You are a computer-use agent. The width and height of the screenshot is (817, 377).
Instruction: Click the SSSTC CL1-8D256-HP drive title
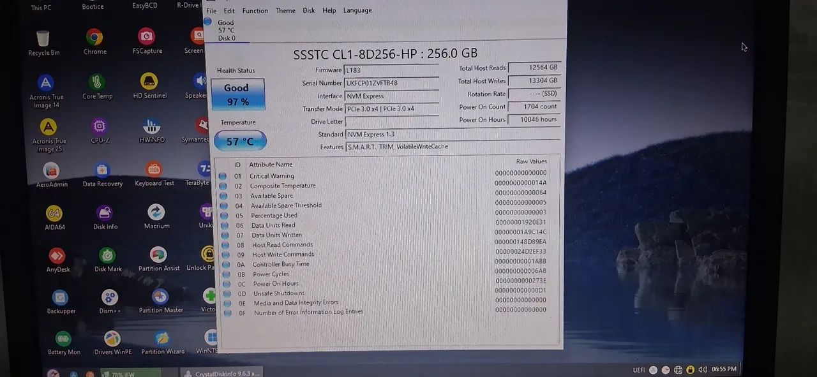385,54
